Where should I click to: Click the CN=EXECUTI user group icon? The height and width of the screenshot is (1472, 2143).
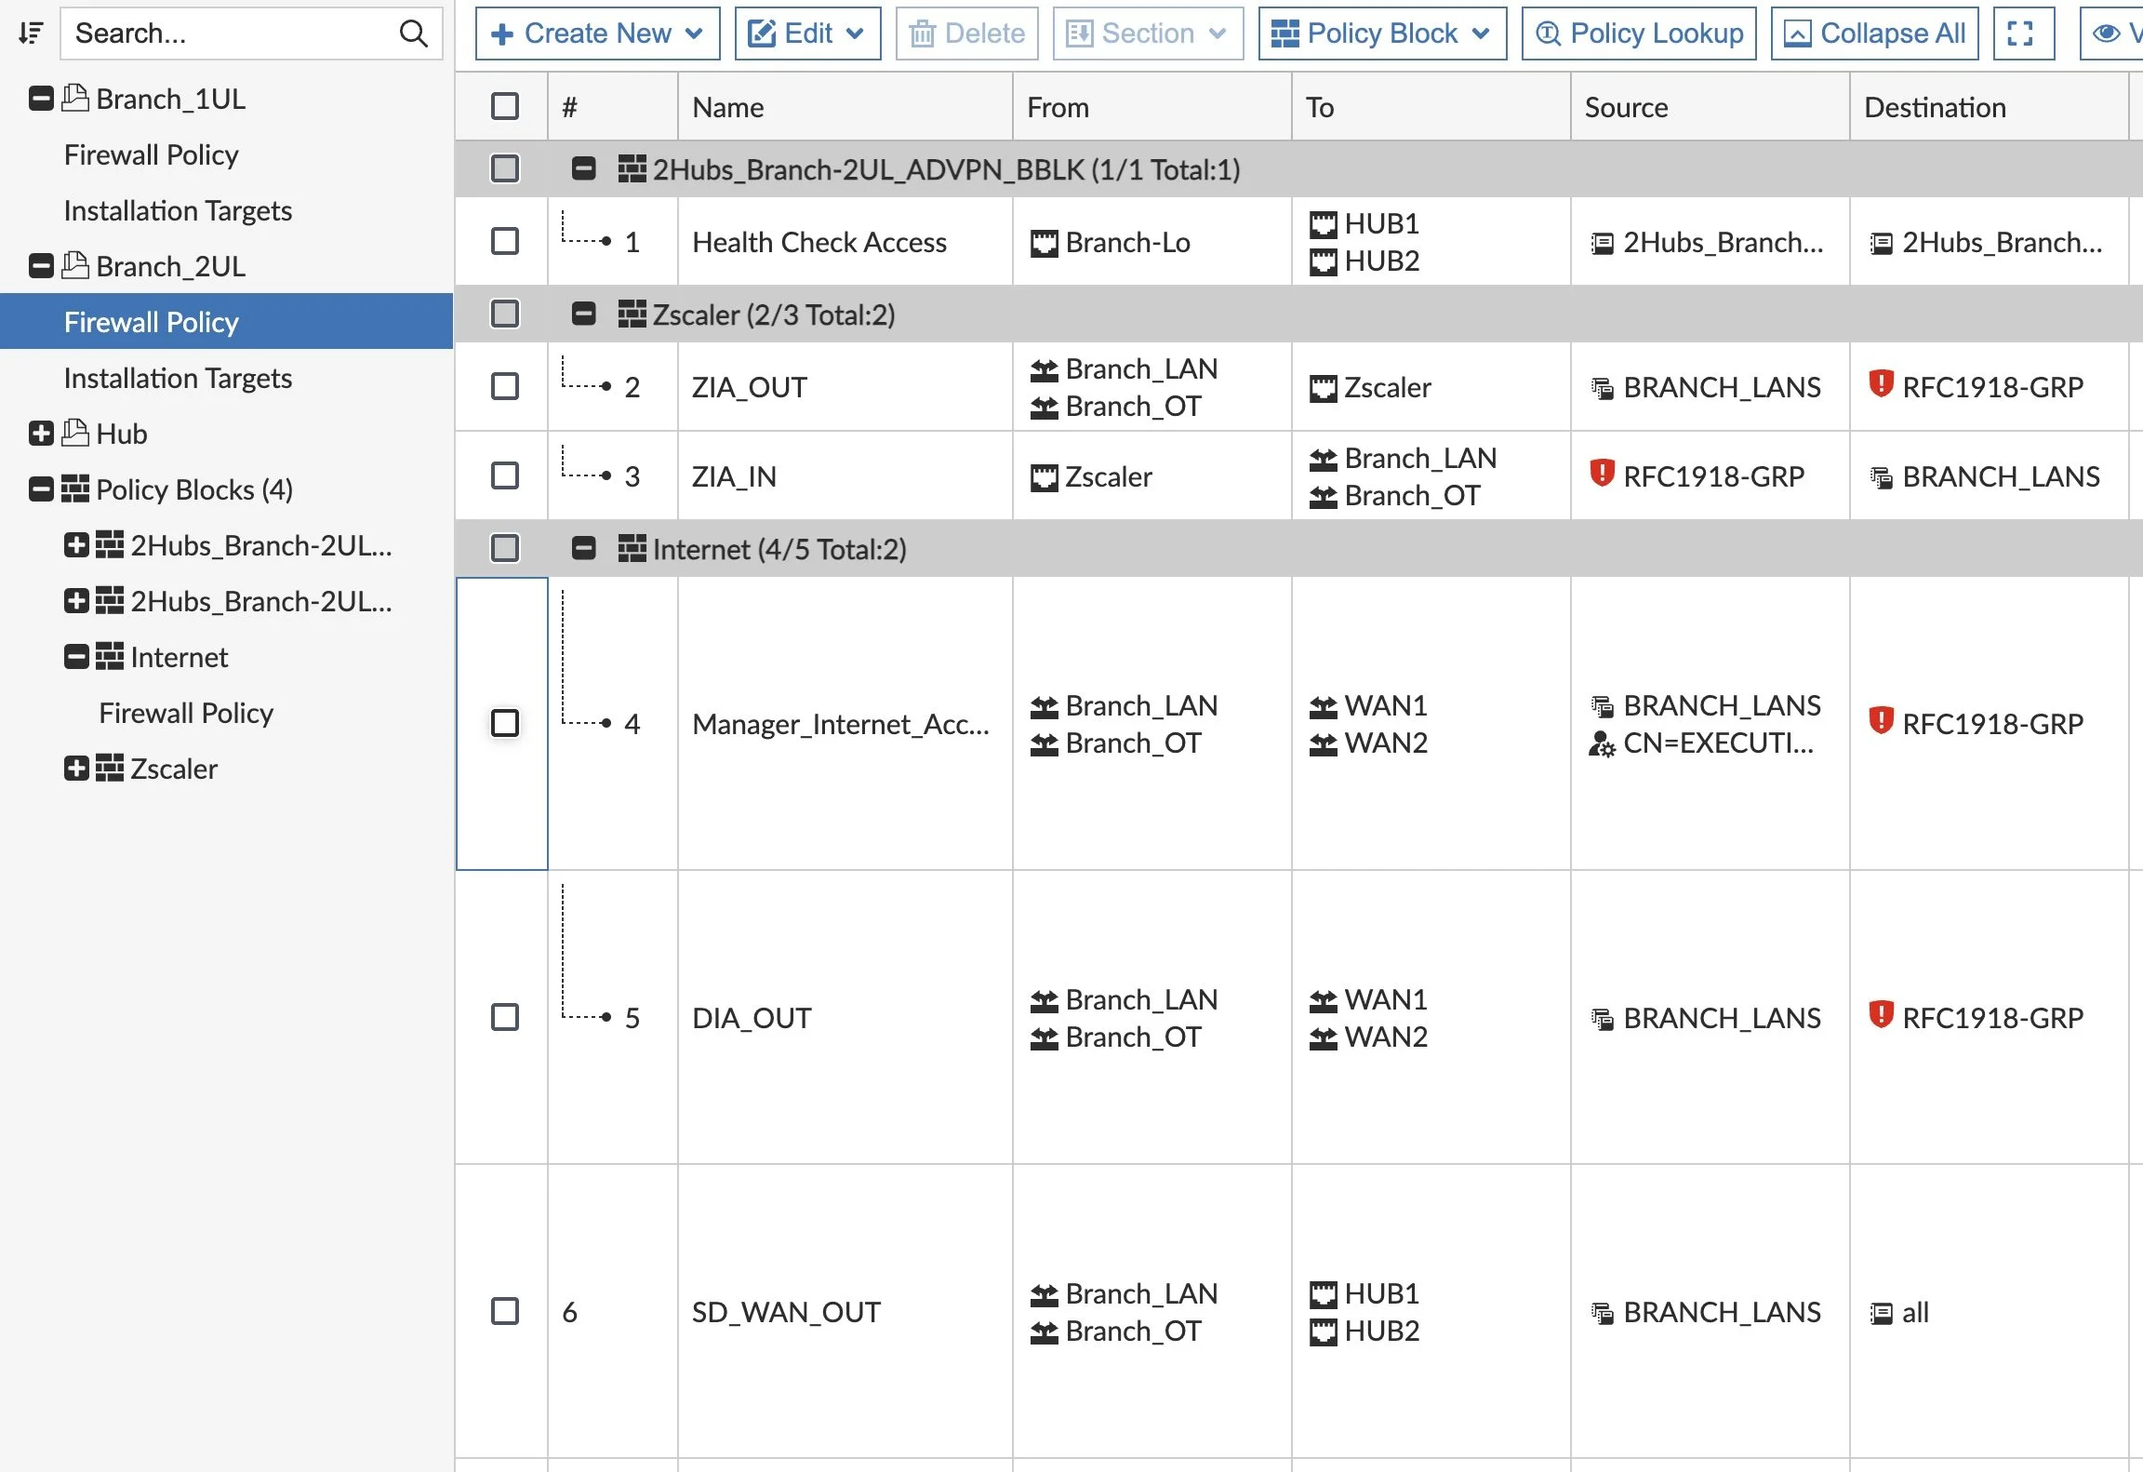1602,743
